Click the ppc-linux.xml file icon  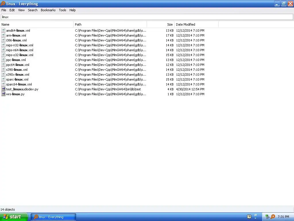coord(3,60)
